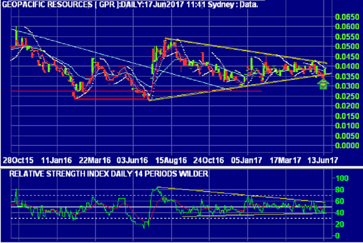This screenshot has width=363, height=243.
Task: Click the 15Aug16 date label
Action: [x=171, y=160]
